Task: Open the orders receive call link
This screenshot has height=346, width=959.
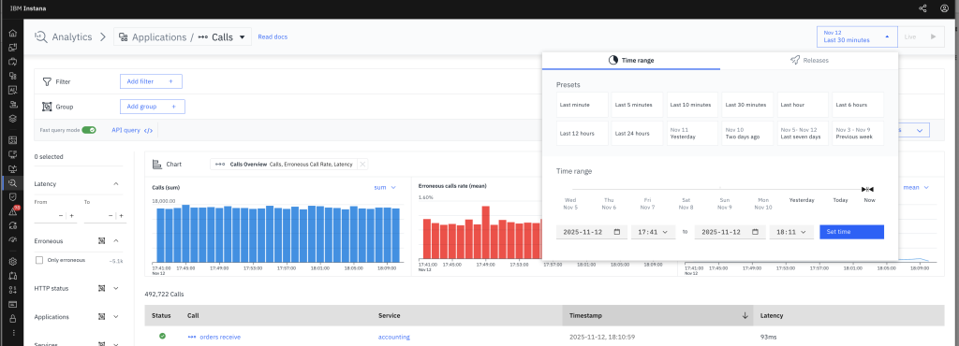Action: tap(220, 337)
